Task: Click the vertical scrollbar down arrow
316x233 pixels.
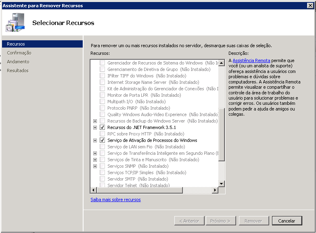Action: click(x=222, y=183)
